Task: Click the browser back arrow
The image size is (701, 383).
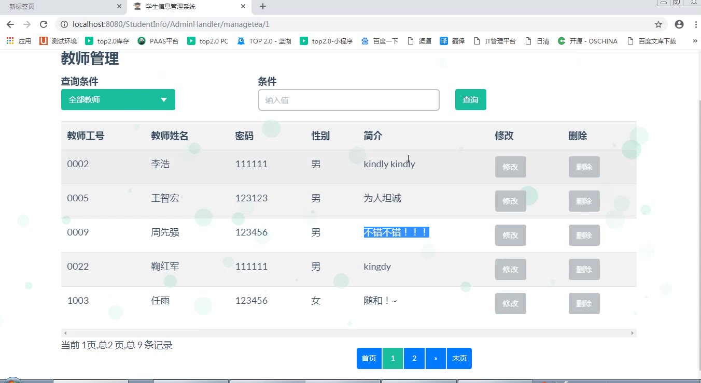Action: [x=10, y=24]
